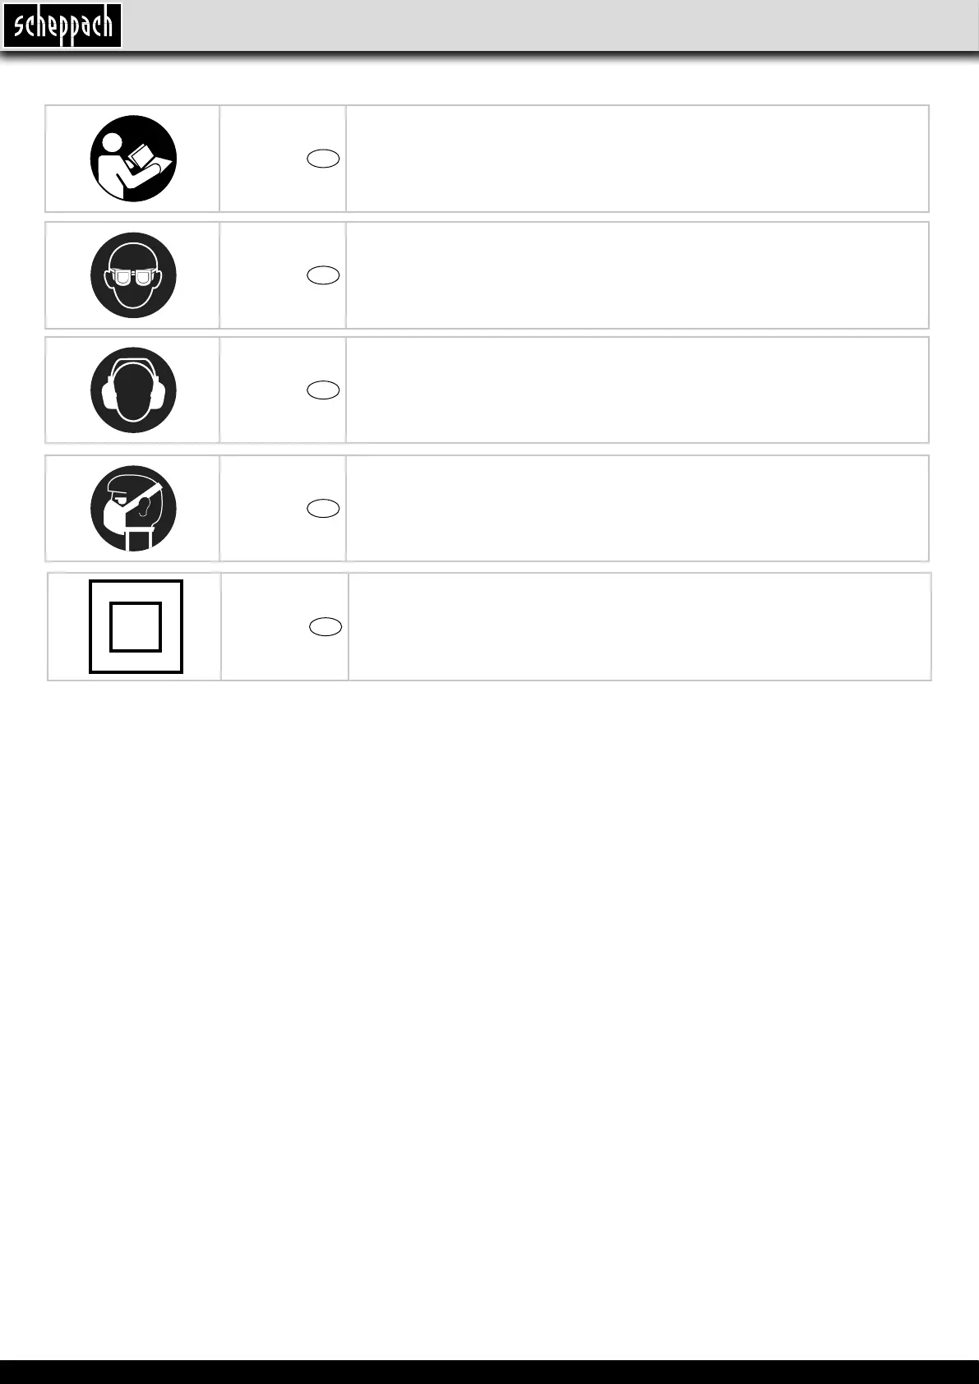Click the oval beside the read-manual symbol

323,159
